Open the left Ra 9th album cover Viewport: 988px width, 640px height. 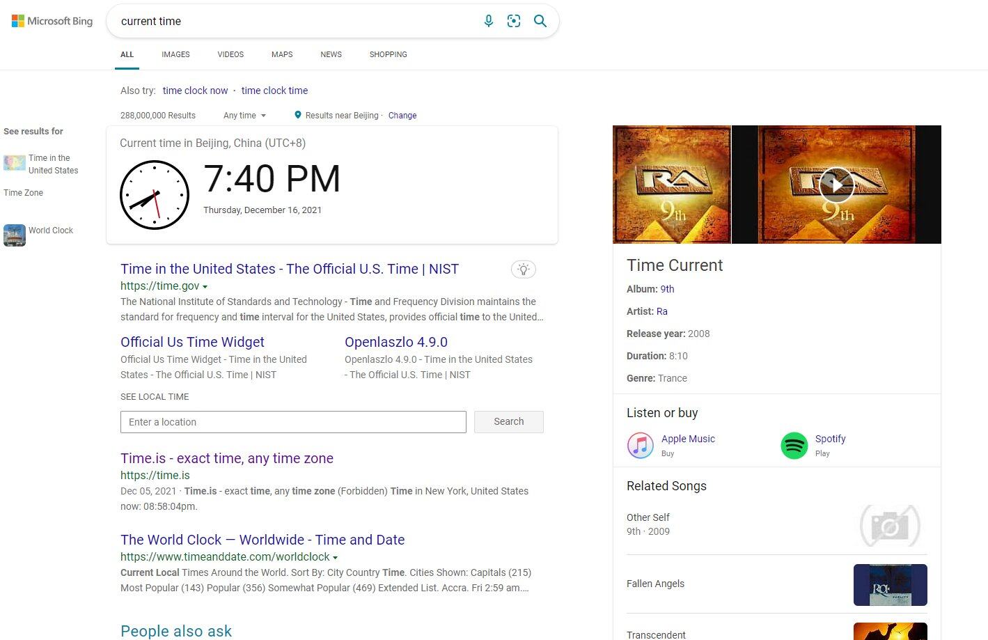(672, 185)
